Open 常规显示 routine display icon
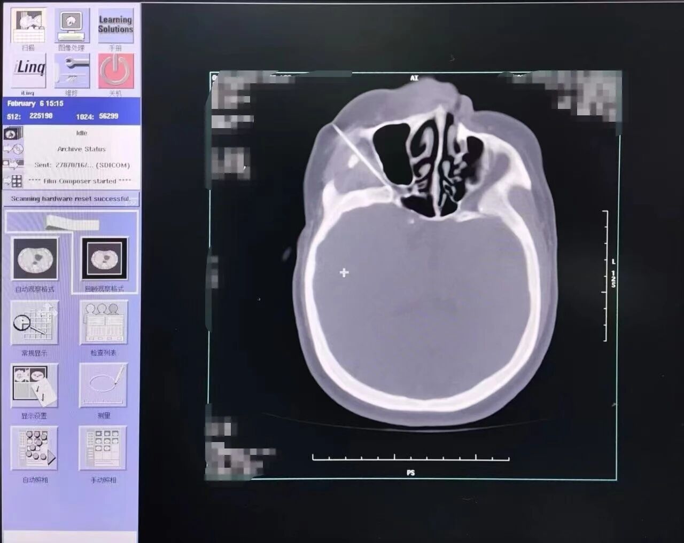 pyautogui.click(x=34, y=324)
